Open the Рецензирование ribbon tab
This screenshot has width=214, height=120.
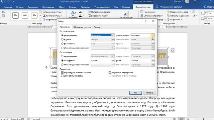click(102, 7)
